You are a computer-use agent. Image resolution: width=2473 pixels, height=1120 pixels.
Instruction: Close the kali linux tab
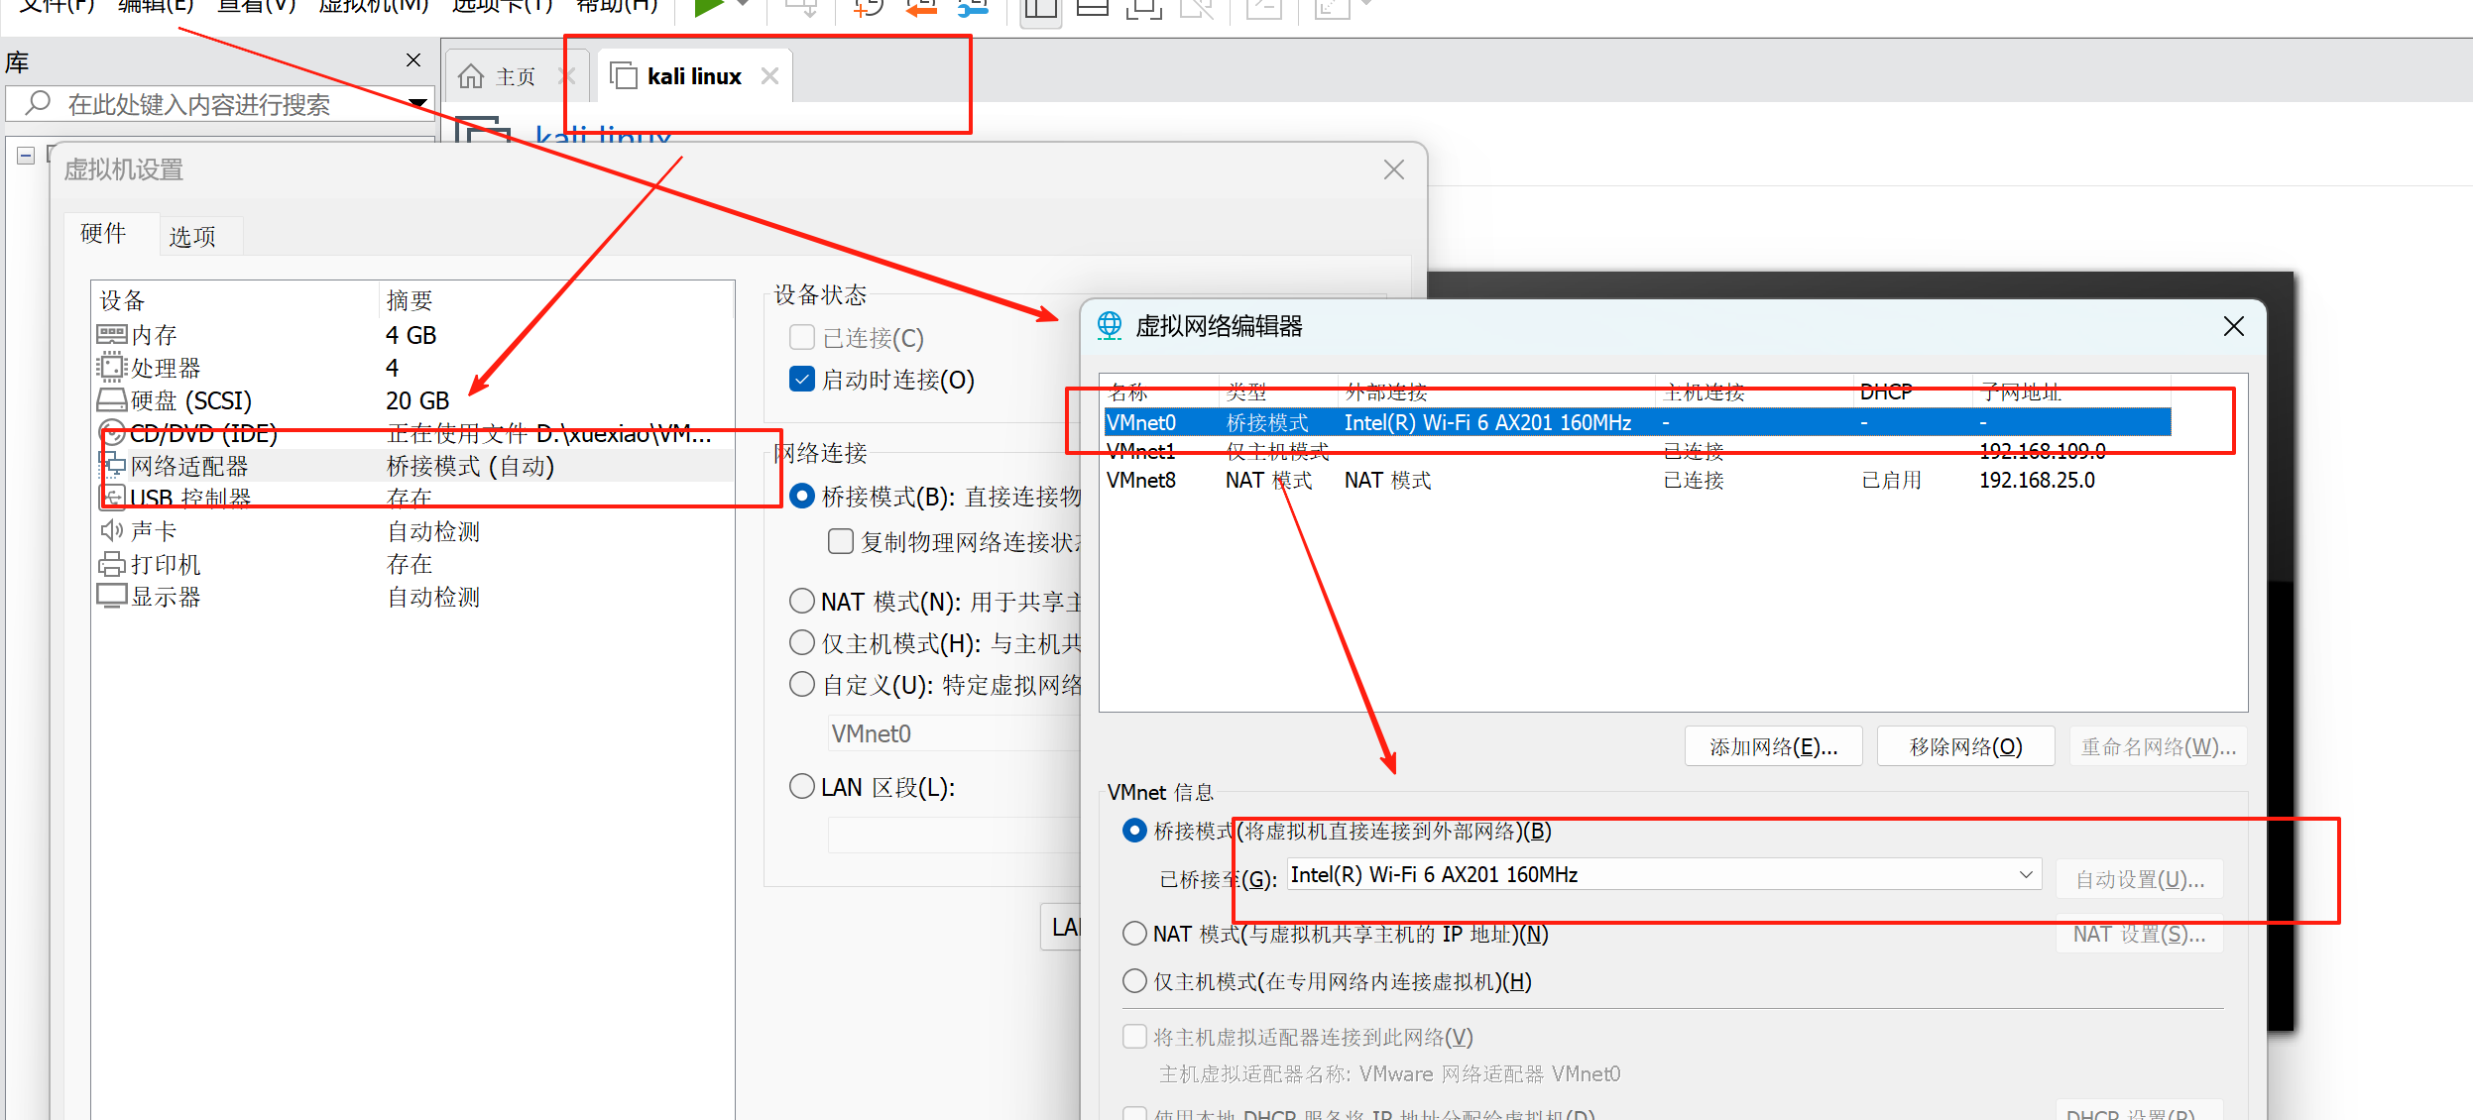click(x=769, y=76)
